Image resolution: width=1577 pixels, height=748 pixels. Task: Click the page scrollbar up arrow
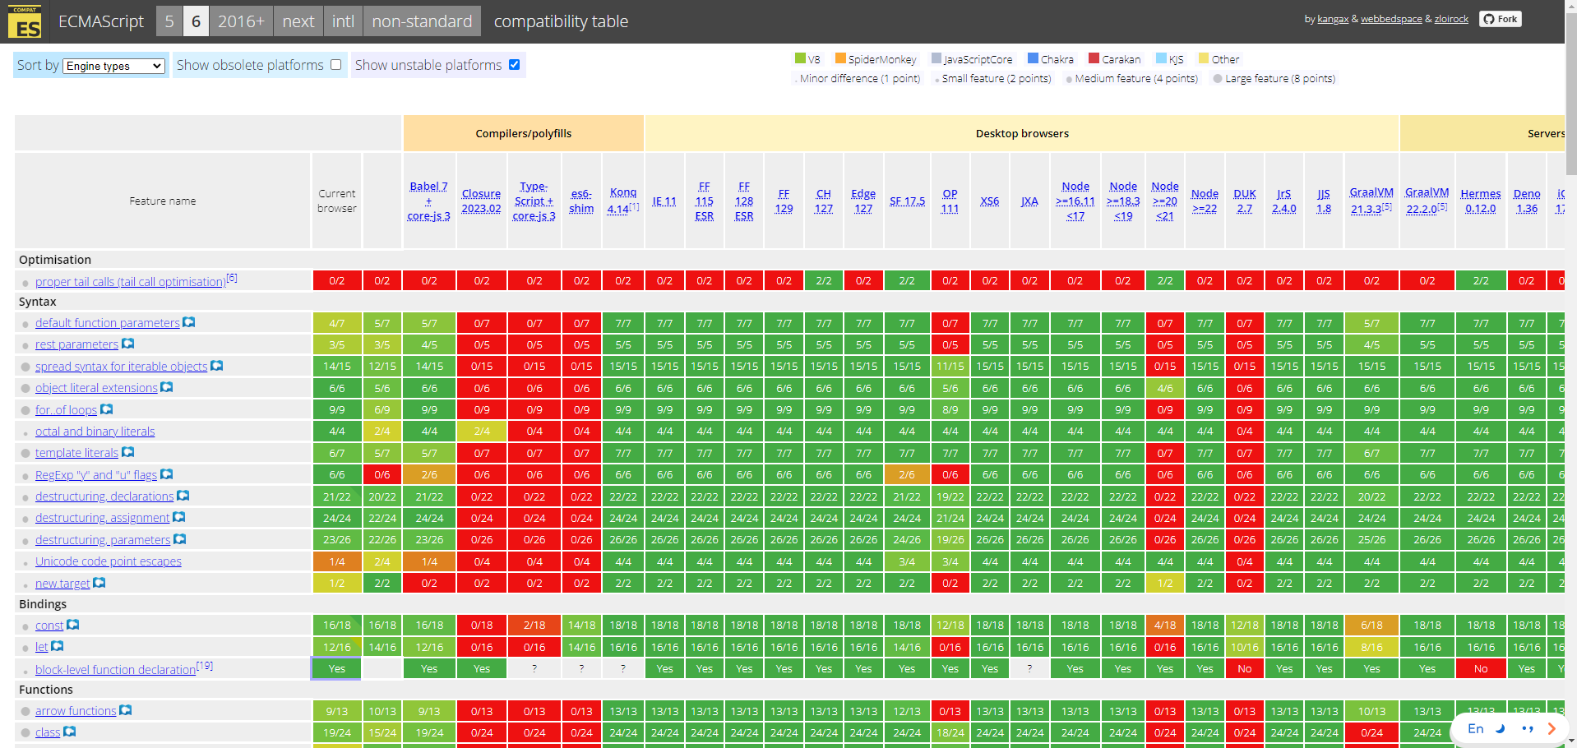click(1570, 5)
